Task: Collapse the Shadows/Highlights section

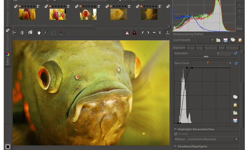Action: click(x=176, y=146)
